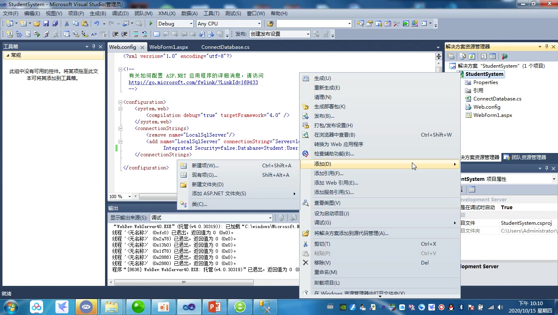This screenshot has width=558, height=315.
Task: Click the Open File folder icon
Action: (x=37, y=23)
